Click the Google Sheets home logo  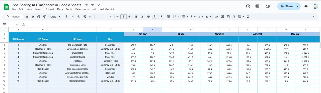pyautogui.click(x=6, y=7)
